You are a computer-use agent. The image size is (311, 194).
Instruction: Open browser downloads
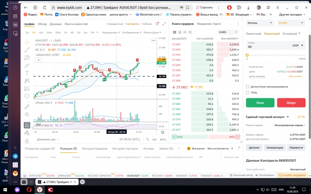[248, 7]
